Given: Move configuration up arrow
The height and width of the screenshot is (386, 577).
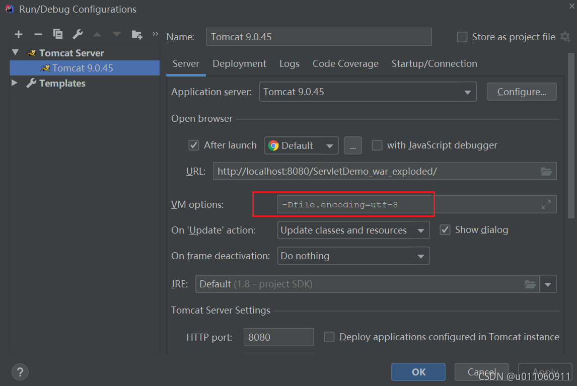Looking at the screenshot, I should click(x=97, y=35).
